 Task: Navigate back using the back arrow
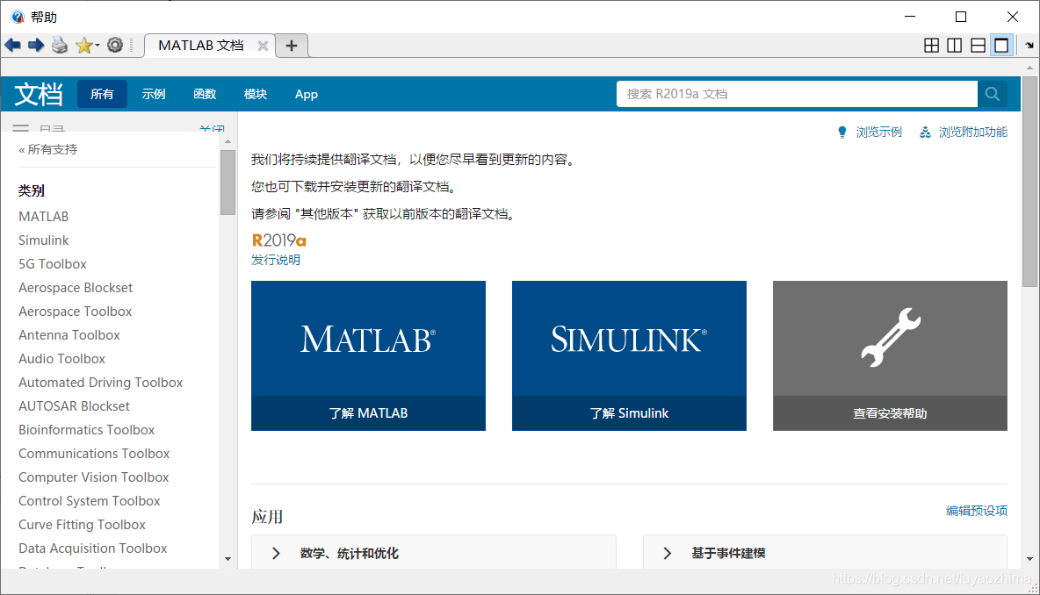point(13,45)
